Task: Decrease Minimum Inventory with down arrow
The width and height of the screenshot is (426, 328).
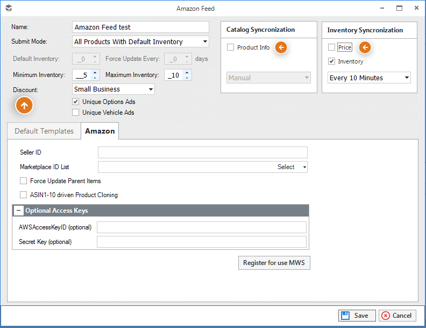Action: 95,78
